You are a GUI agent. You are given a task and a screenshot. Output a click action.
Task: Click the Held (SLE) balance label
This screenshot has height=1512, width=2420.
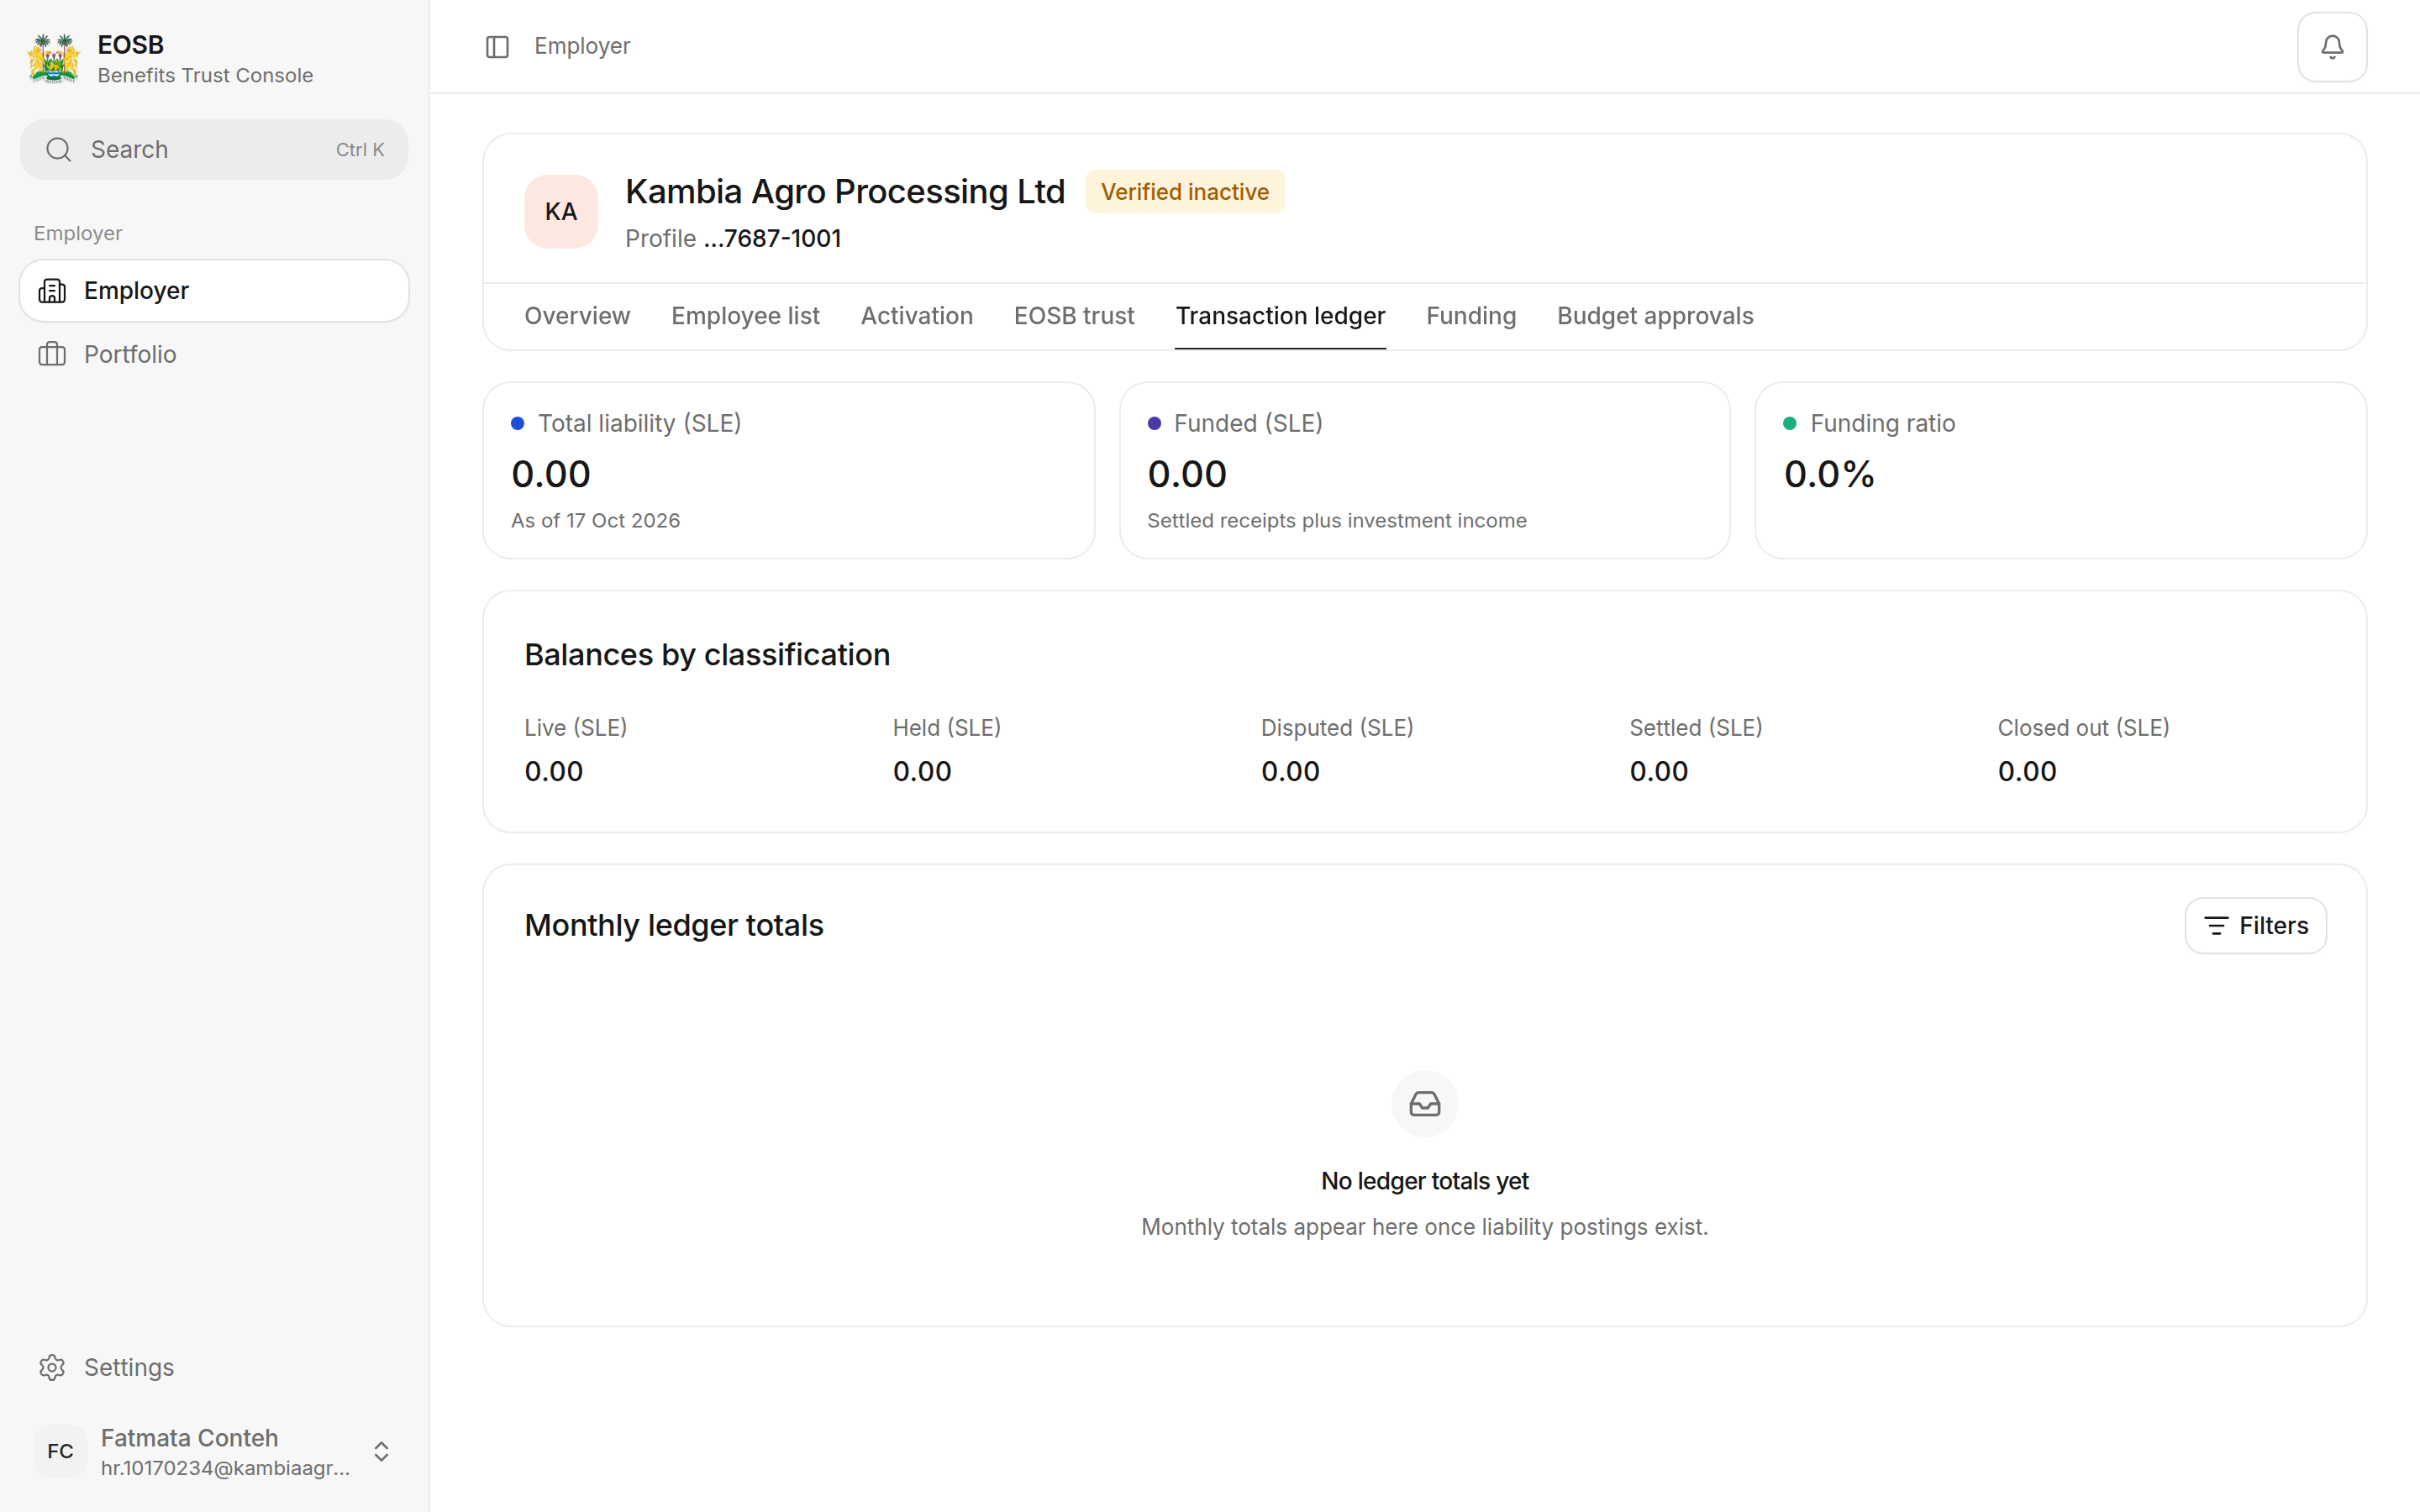(947, 728)
